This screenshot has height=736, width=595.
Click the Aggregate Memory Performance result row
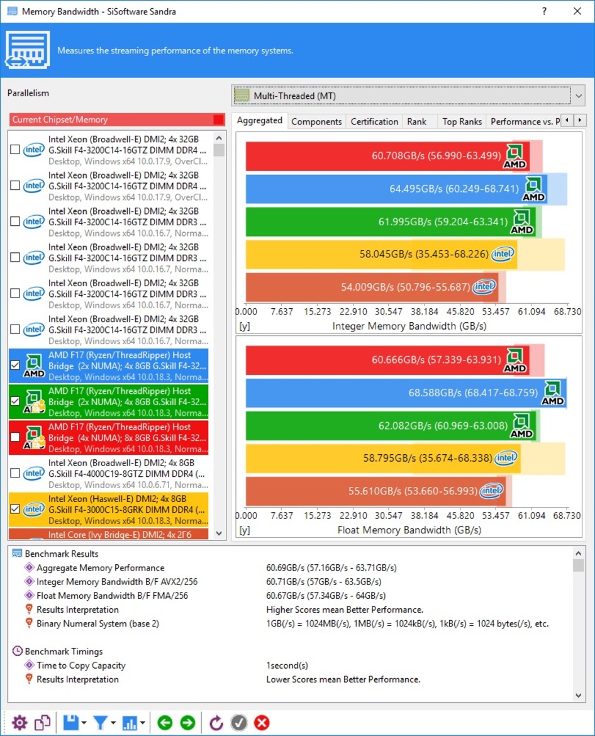[290, 567]
